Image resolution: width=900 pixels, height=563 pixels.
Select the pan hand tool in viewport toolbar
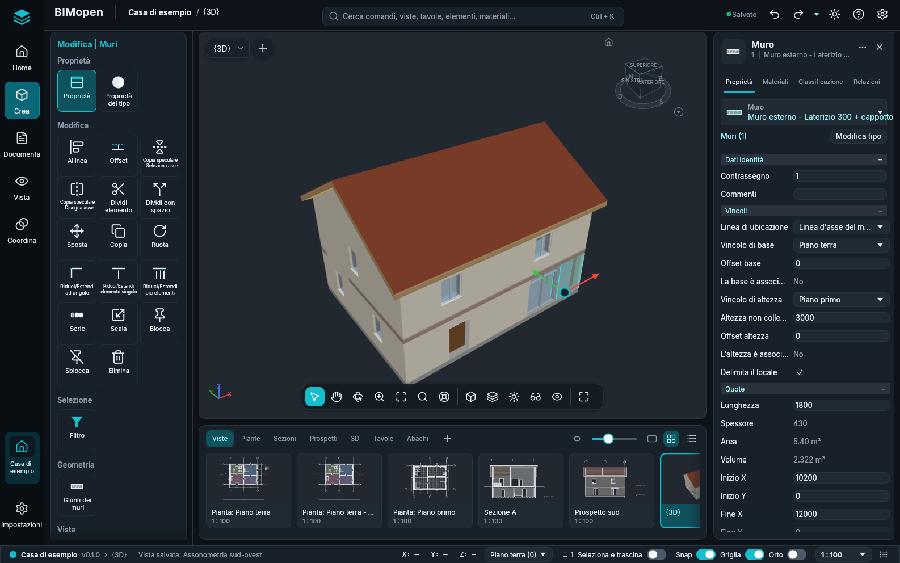337,397
